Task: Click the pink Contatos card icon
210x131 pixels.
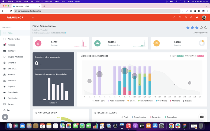Action: click(x=38, y=43)
